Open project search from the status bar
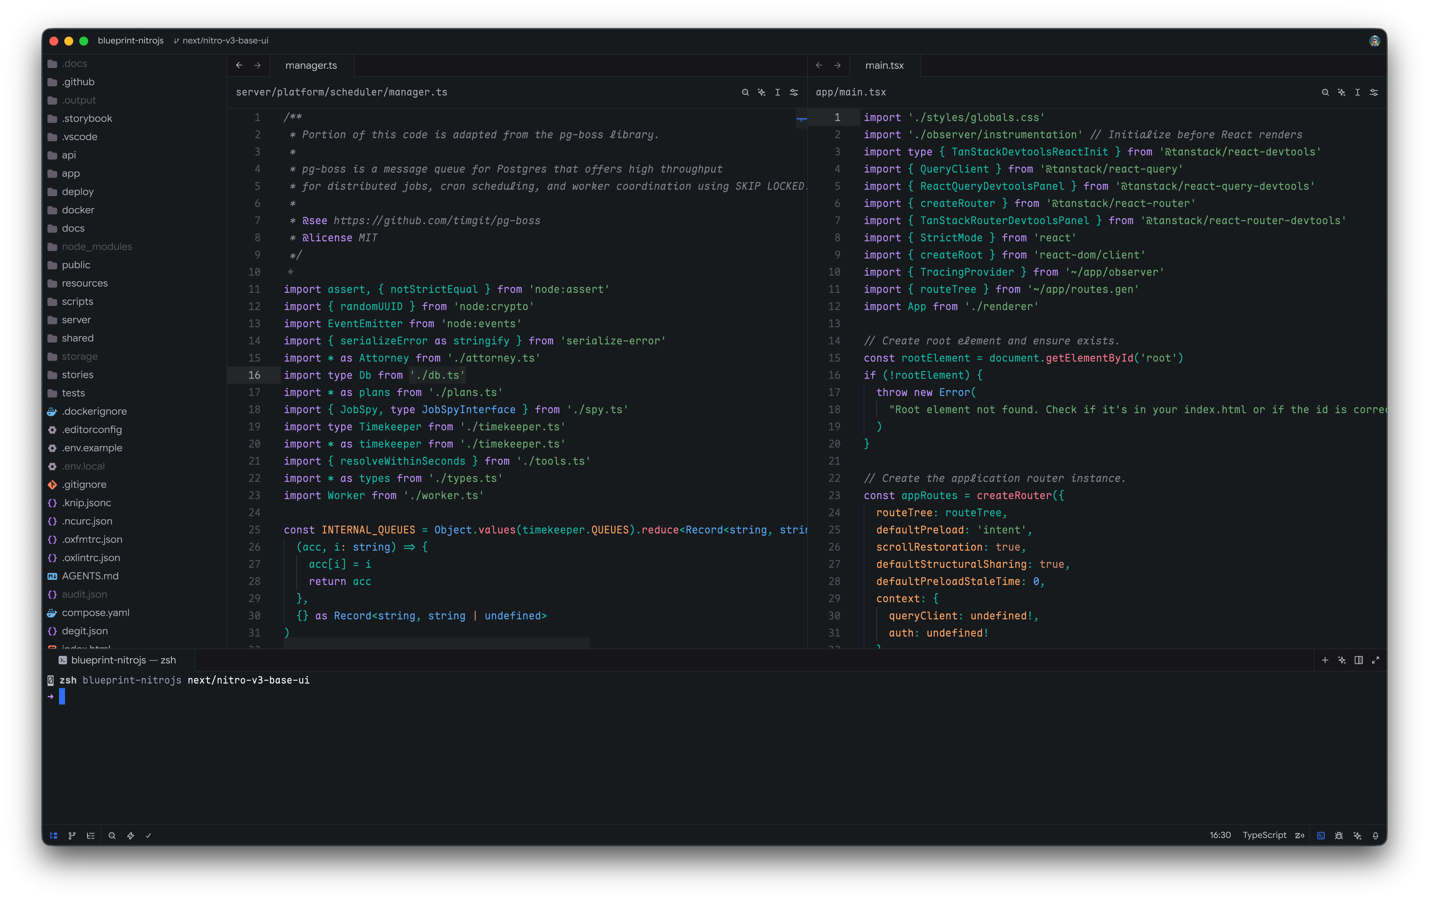Viewport: 1429px width, 901px height. 112,835
